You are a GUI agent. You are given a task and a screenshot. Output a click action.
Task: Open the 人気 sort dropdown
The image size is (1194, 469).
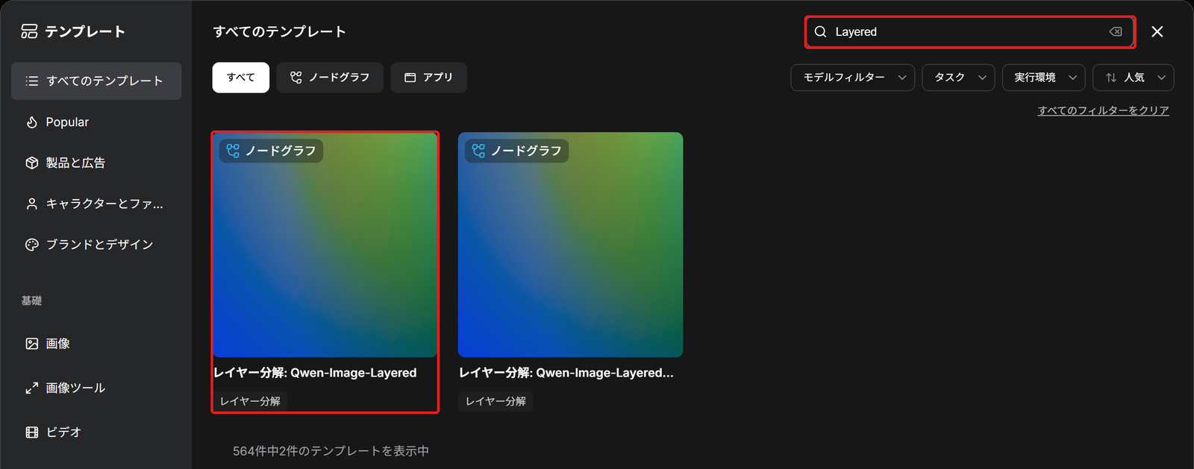coord(1133,78)
